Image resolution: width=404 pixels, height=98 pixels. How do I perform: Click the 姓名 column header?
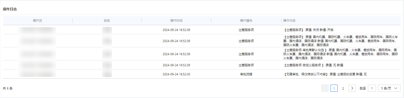tap(107, 21)
